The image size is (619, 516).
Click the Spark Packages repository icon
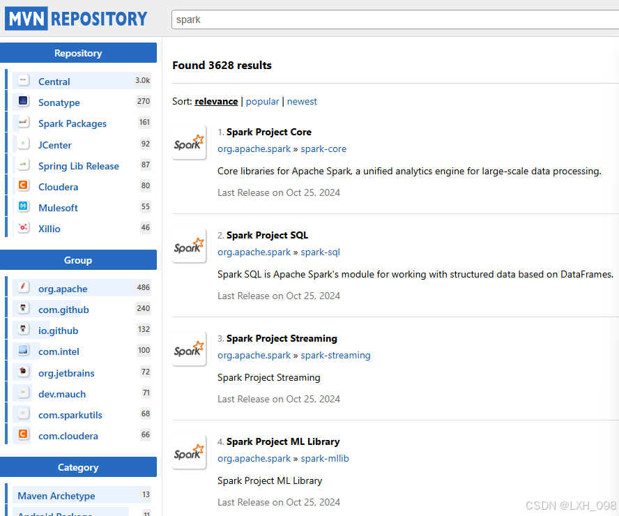[23, 122]
